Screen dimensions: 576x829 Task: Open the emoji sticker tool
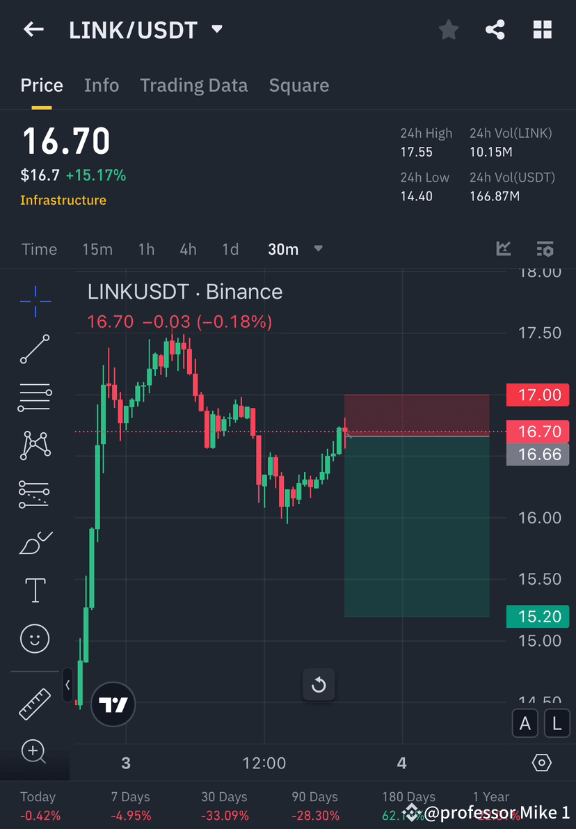(x=35, y=638)
